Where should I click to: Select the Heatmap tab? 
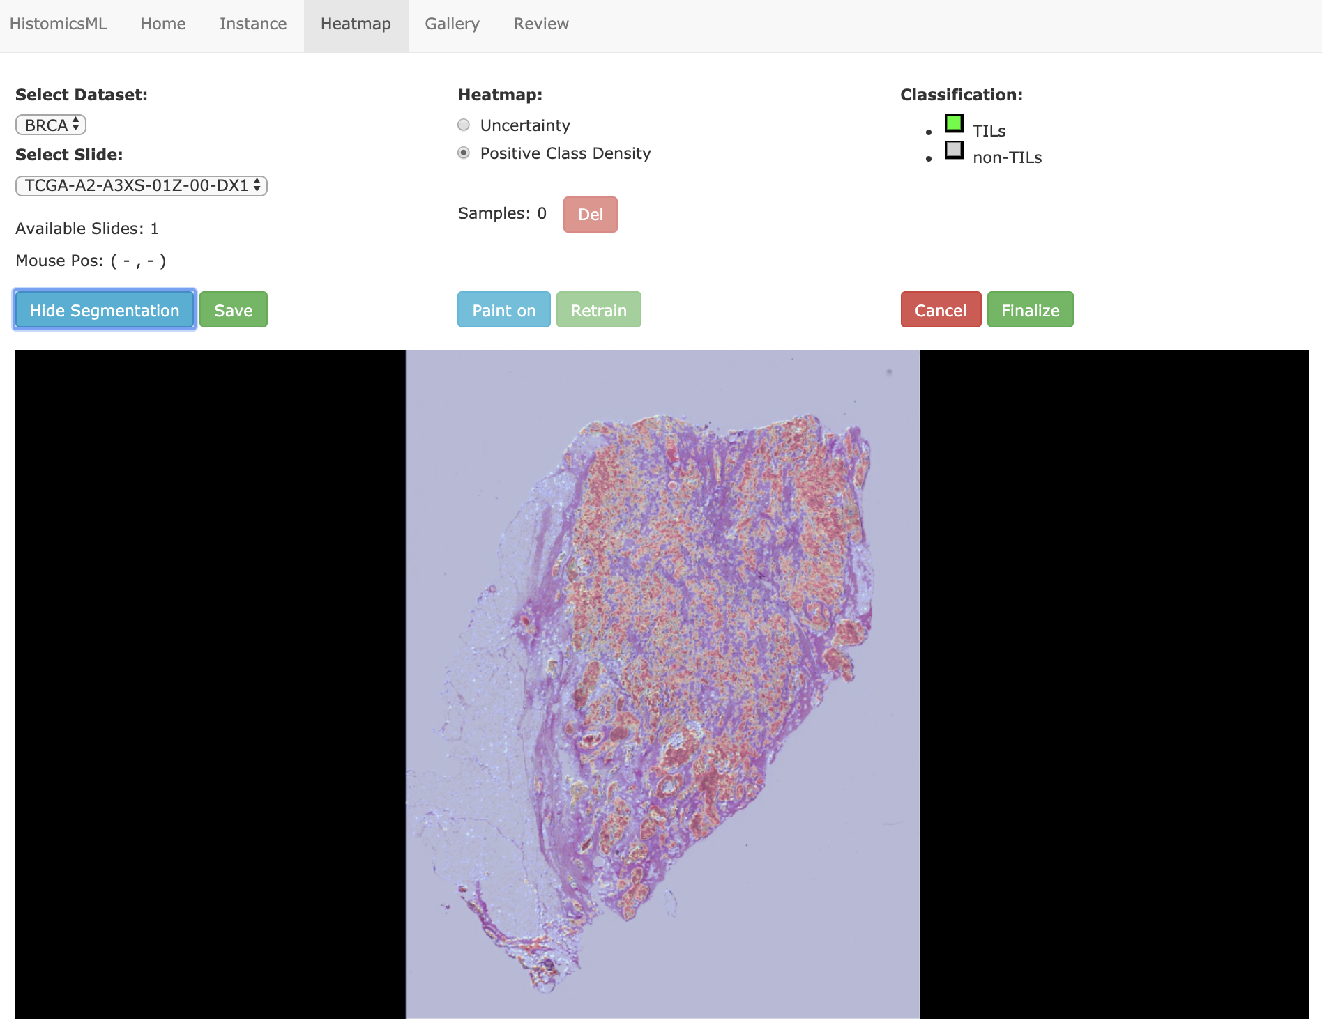pyautogui.click(x=356, y=24)
